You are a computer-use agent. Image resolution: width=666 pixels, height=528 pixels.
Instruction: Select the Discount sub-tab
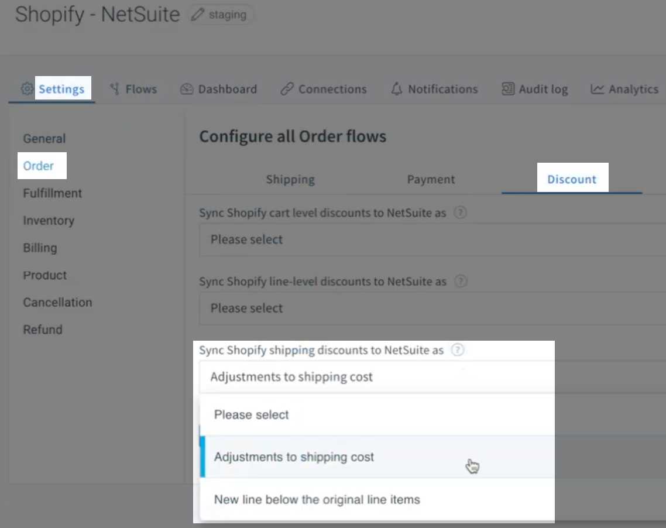pos(572,179)
